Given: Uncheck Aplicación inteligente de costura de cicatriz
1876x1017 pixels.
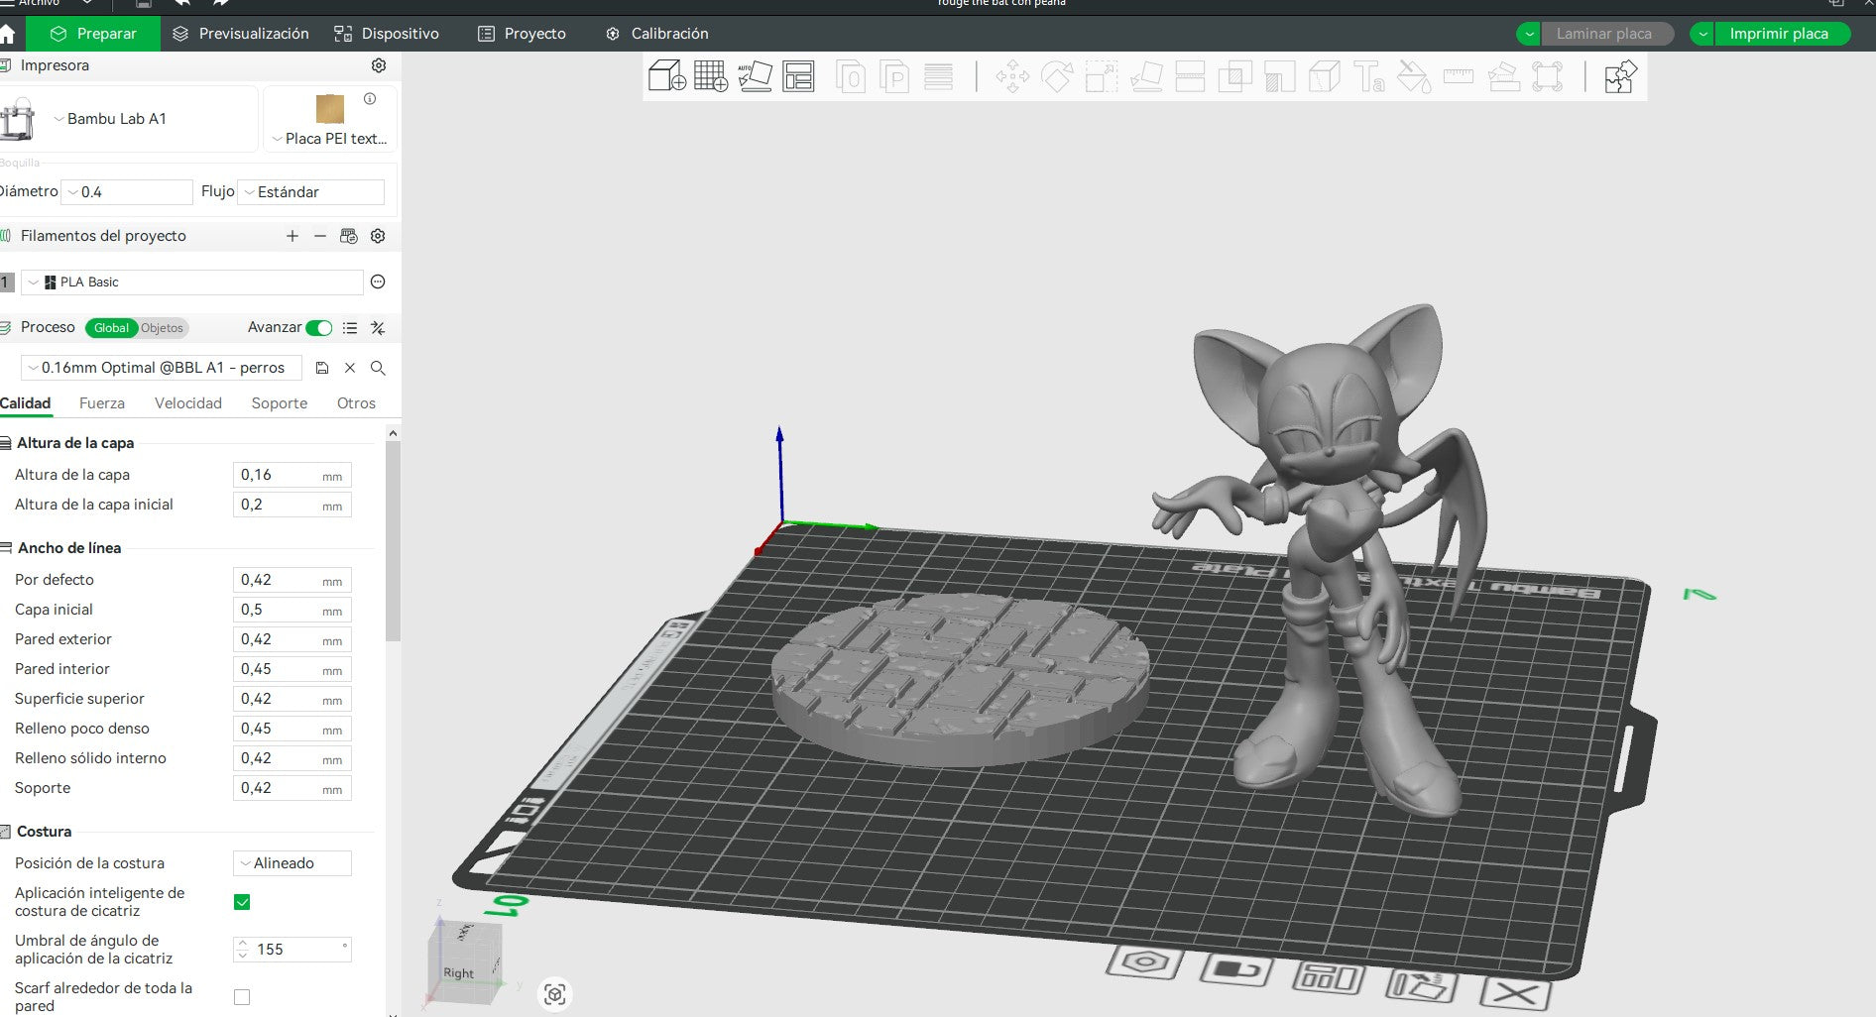Looking at the screenshot, I should pos(242,902).
